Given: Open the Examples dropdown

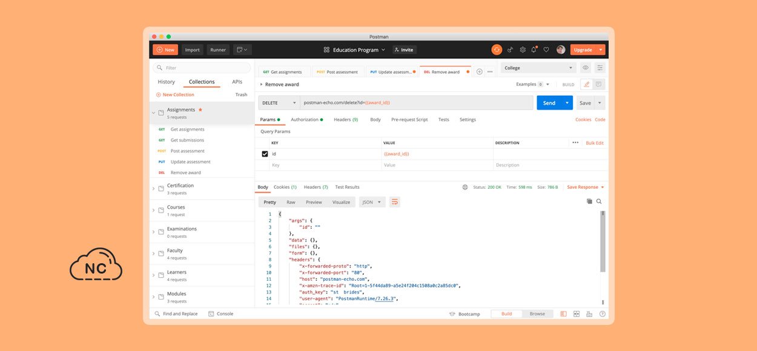Looking at the screenshot, I should 533,84.
